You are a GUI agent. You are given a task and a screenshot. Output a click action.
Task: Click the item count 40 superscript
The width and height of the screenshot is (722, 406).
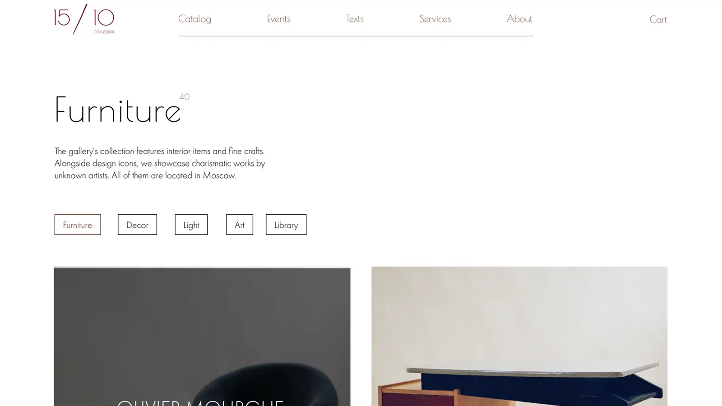pos(184,97)
